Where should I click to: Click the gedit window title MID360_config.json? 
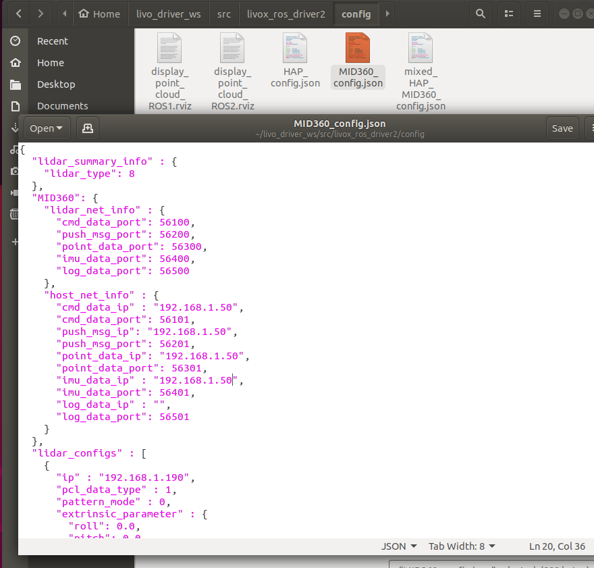click(340, 124)
